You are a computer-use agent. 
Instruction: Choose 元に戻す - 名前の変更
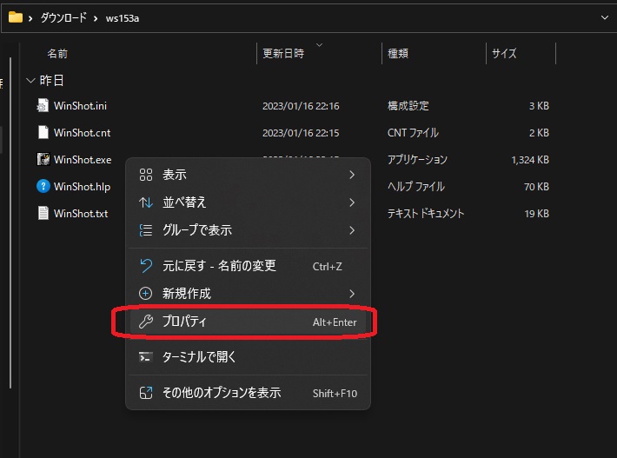pyautogui.click(x=248, y=266)
